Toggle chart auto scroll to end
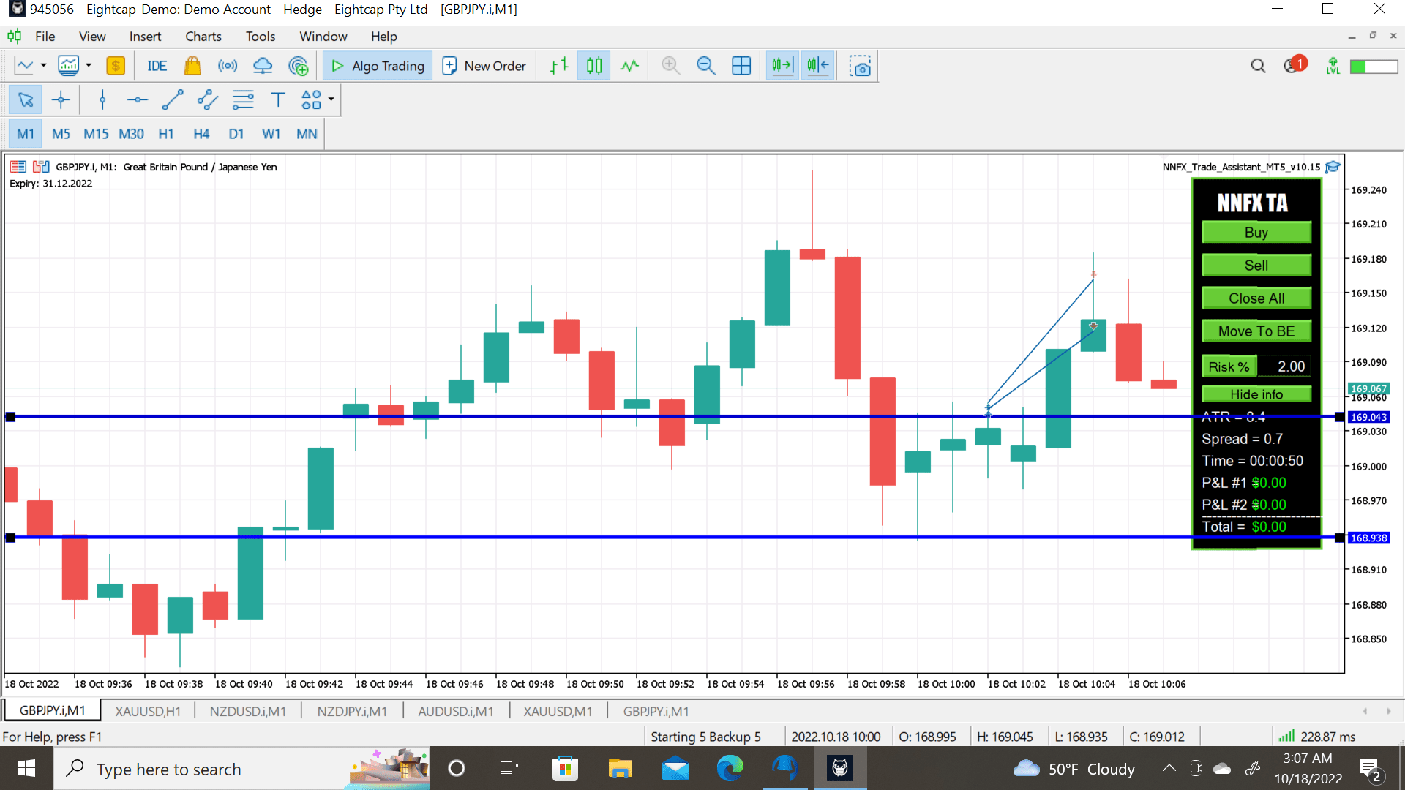The image size is (1405, 790). (x=782, y=66)
